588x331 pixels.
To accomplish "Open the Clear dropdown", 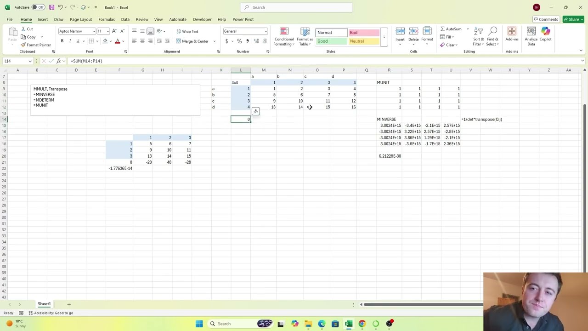I will 448,45.
